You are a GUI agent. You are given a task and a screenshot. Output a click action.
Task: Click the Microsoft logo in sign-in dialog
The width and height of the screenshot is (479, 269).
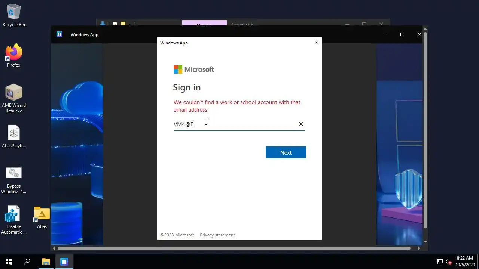(194, 69)
